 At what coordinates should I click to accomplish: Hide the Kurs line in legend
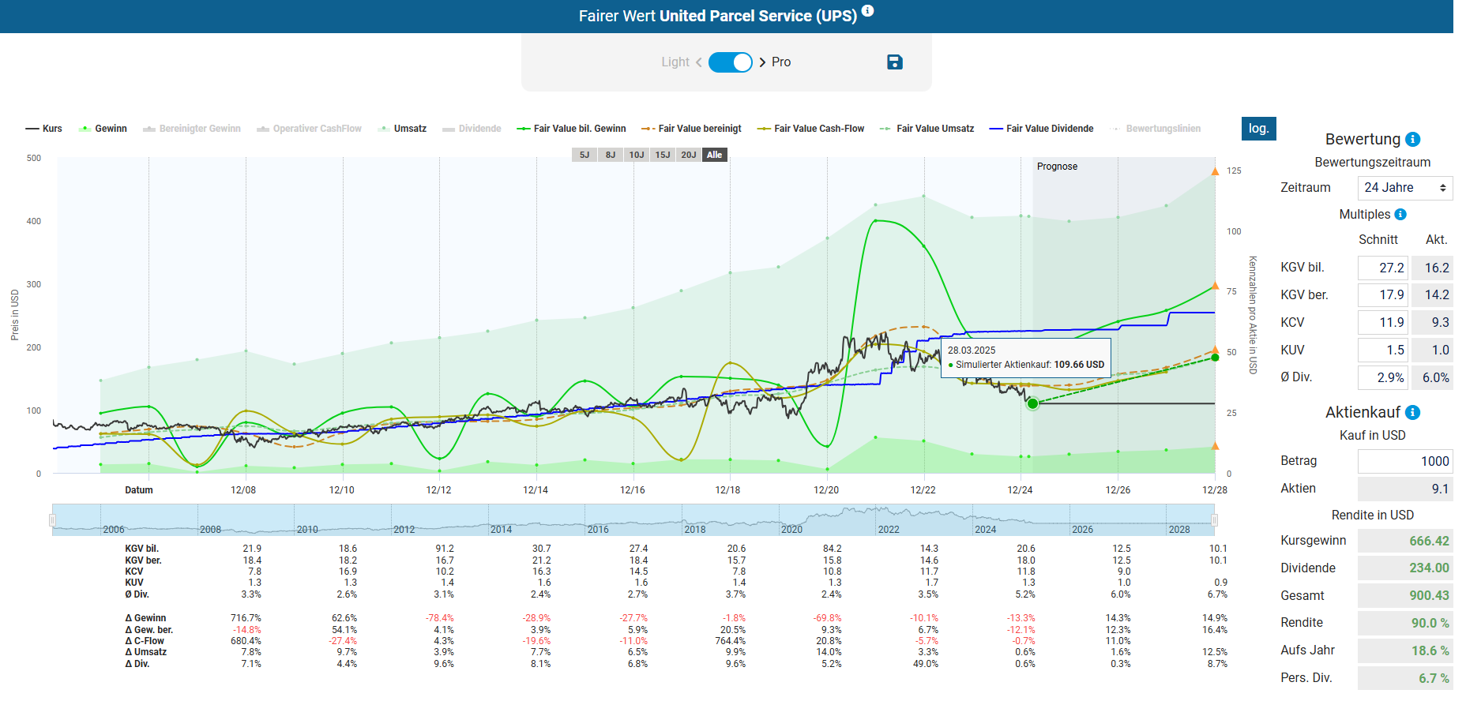pos(44,129)
